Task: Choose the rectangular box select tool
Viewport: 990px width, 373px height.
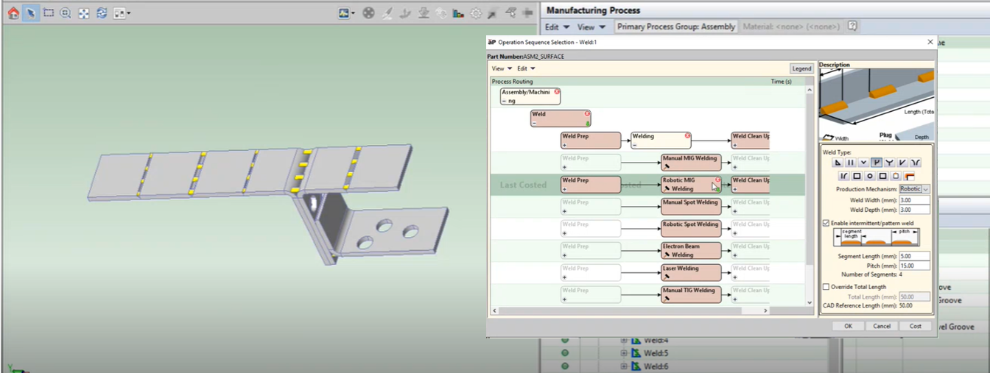Action: (x=49, y=13)
